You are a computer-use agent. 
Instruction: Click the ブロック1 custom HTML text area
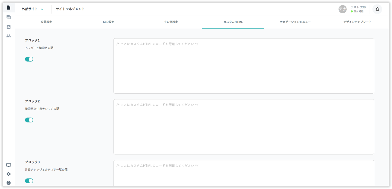pyautogui.click(x=244, y=66)
